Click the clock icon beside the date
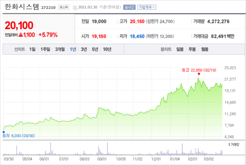This screenshot has height=165, width=246. tap(75, 7)
